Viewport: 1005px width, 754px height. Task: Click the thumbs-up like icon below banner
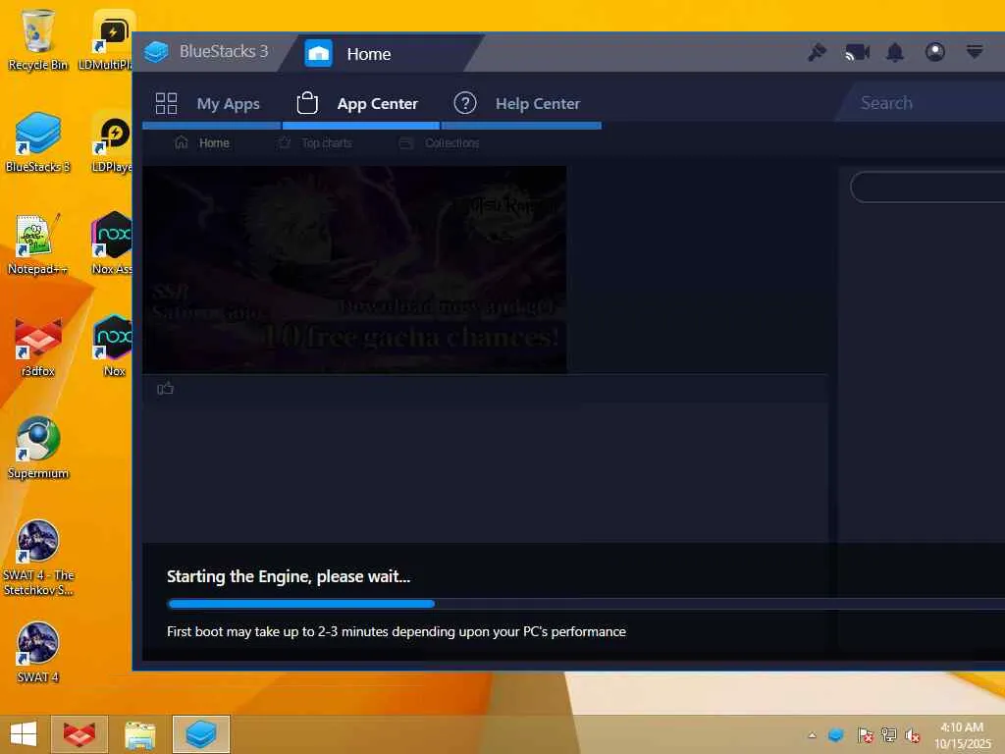(x=165, y=388)
